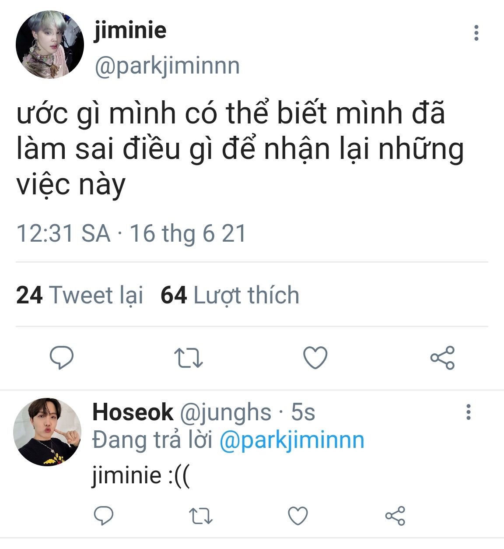This screenshot has height=549, width=504.
Task: Open Hoseok's profile picture
Action: tap(47, 432)
